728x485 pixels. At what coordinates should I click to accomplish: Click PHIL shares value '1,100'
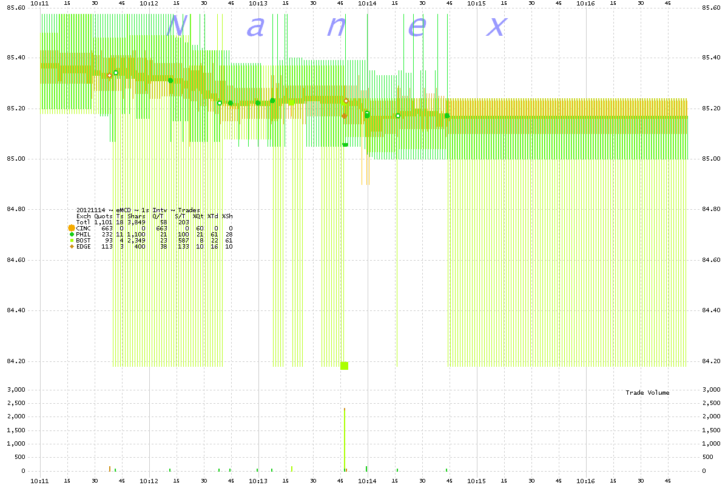(136, 235)
